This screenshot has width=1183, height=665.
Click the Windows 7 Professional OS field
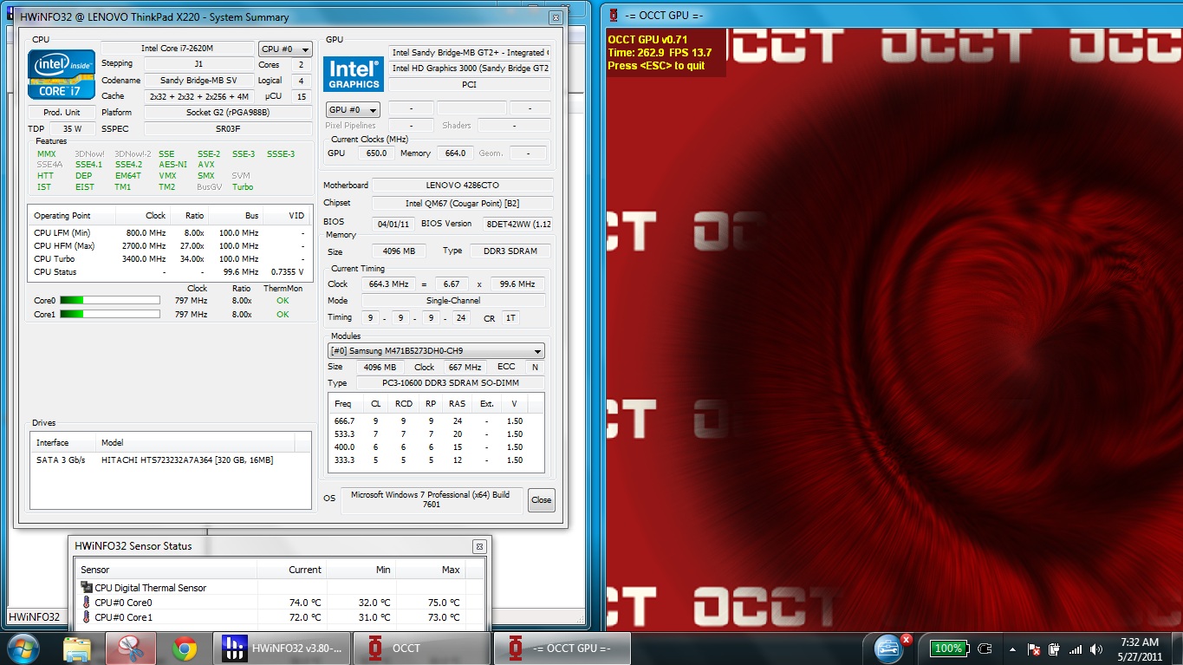(432, 499)
